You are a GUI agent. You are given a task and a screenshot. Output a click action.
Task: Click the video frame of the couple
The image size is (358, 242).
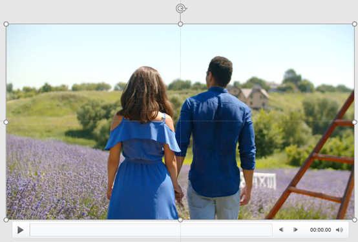180,122
